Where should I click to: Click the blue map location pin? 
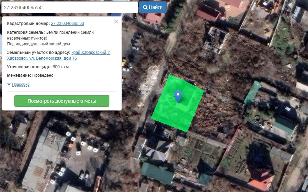(178, 96)
